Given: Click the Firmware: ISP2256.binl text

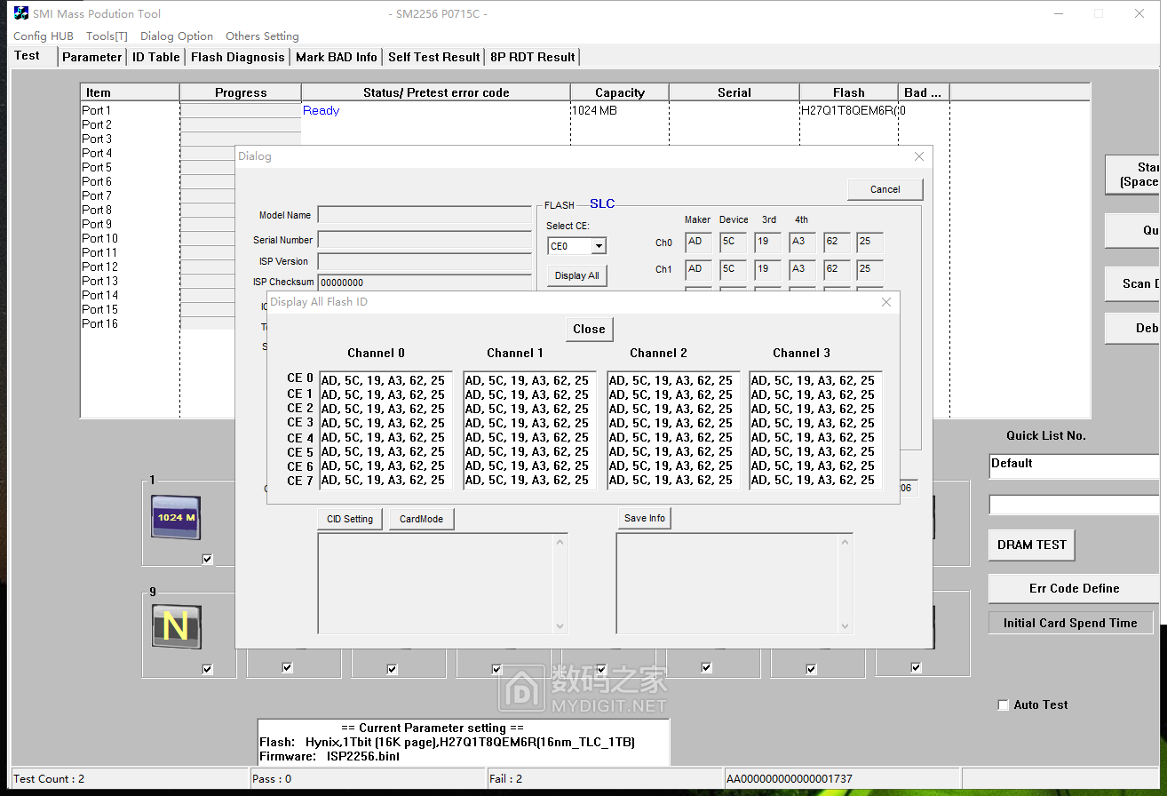Looking at the screenshot, I should pos(329,756).
